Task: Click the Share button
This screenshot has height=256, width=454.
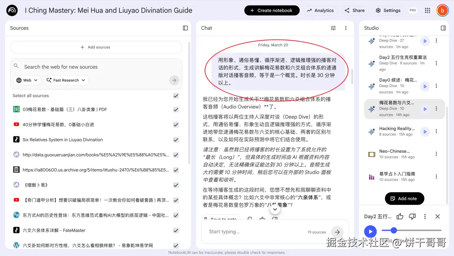Action: [354, 10]
